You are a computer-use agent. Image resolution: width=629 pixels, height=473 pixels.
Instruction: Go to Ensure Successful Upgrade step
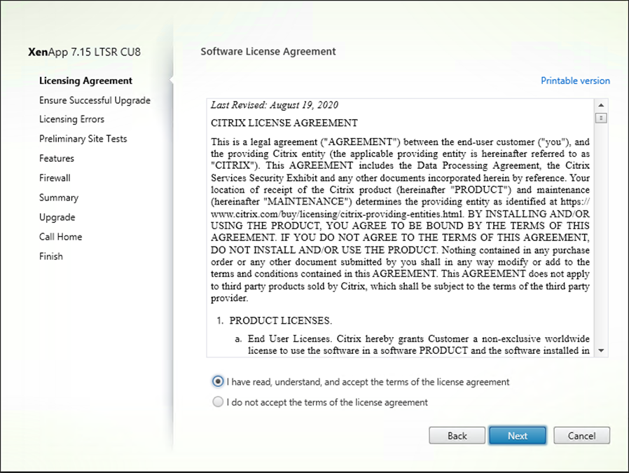pyautogui.click(x=95, y=100)
